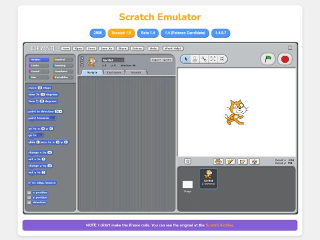Select the shrink sprite tool
The image size is (320, 240).
[x=222, y=59]
